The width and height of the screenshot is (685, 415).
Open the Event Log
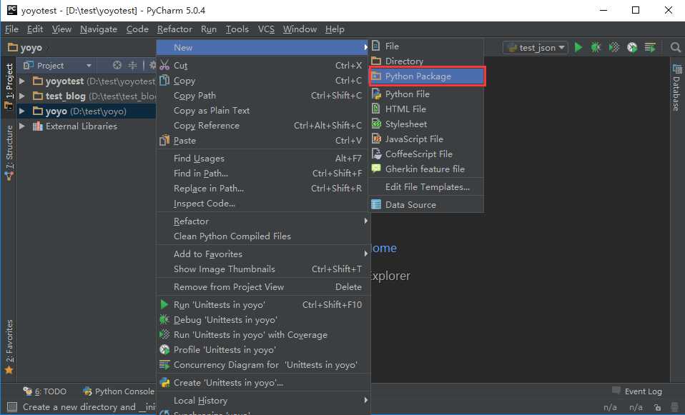[x=637, y=391]
